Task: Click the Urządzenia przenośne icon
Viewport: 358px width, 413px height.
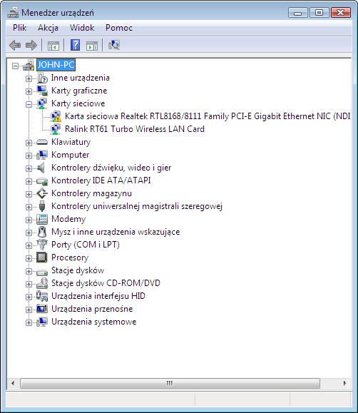Action: tap(42, 309)
